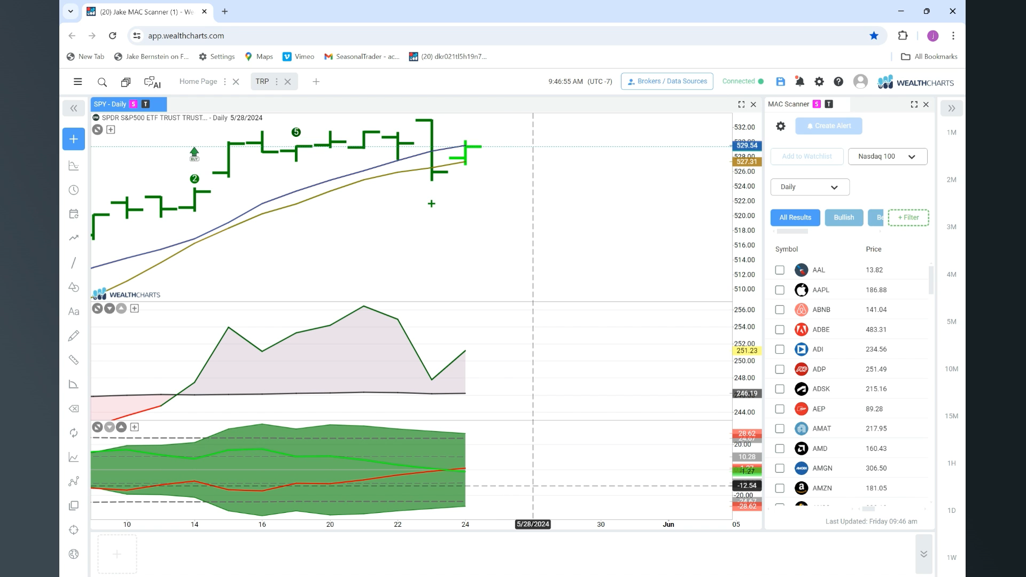Expand price pane plus box icon
Screen dimensions: 1026x577
[111, 130]
